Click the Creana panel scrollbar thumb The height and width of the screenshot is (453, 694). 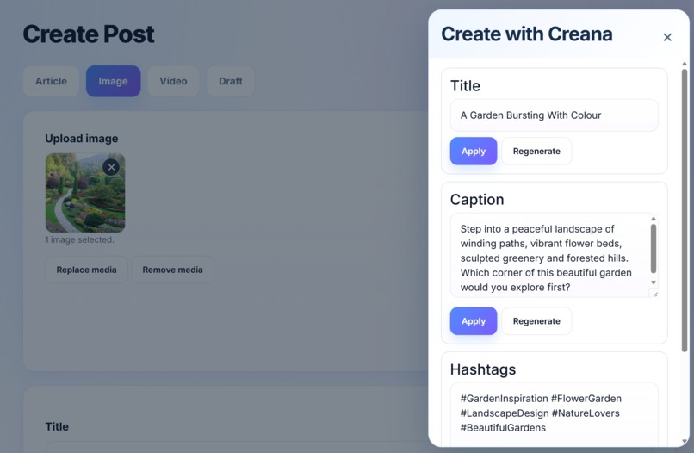685,210
